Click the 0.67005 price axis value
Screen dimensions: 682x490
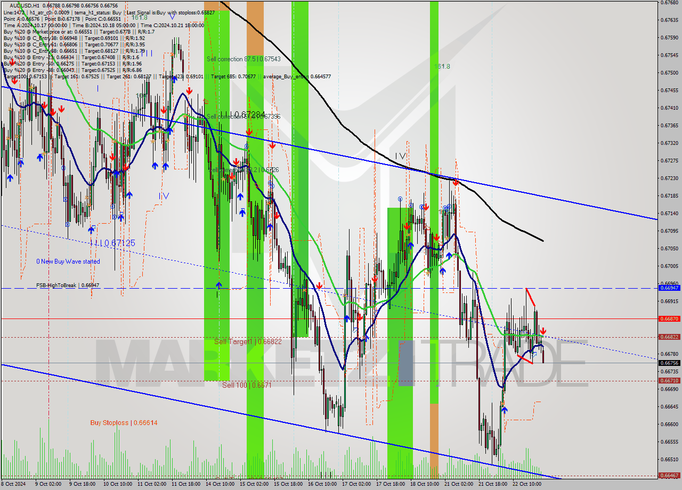coord(669,266)
